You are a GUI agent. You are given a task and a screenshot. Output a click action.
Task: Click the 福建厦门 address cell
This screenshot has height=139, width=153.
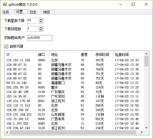click(x=58, y=83)
